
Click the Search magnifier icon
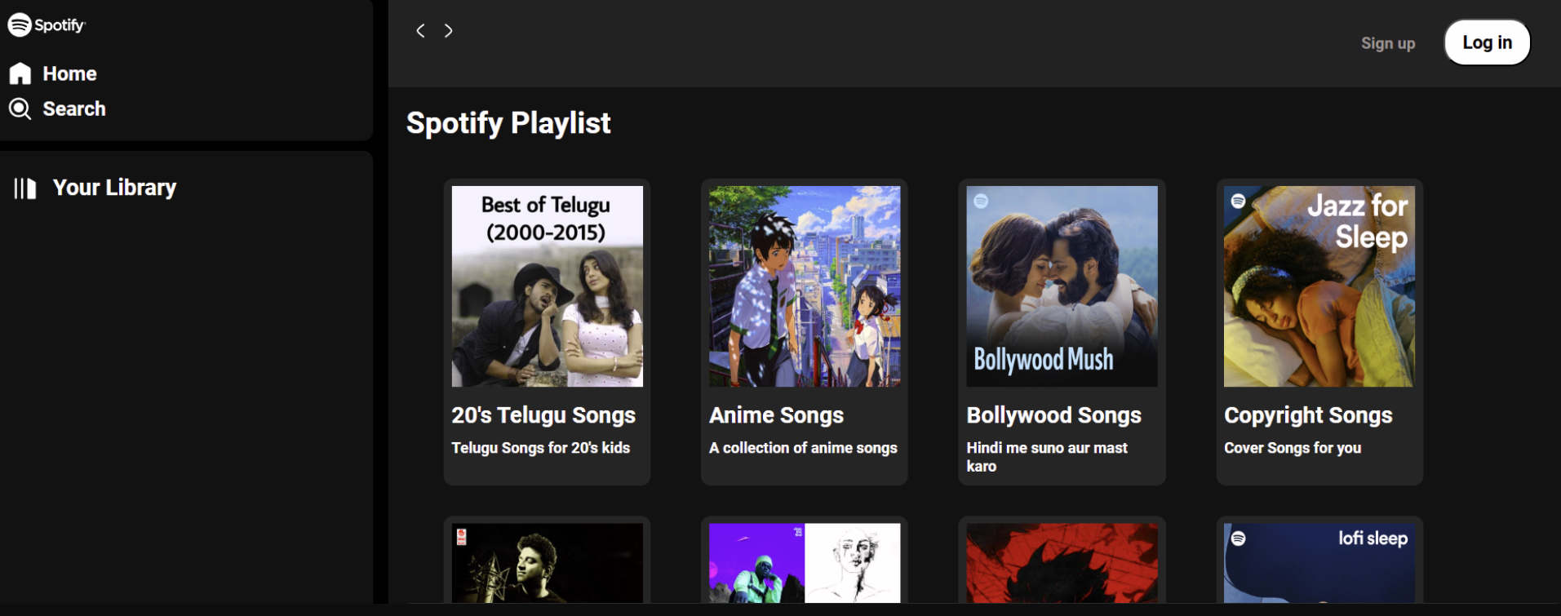[x=20, y=109]
